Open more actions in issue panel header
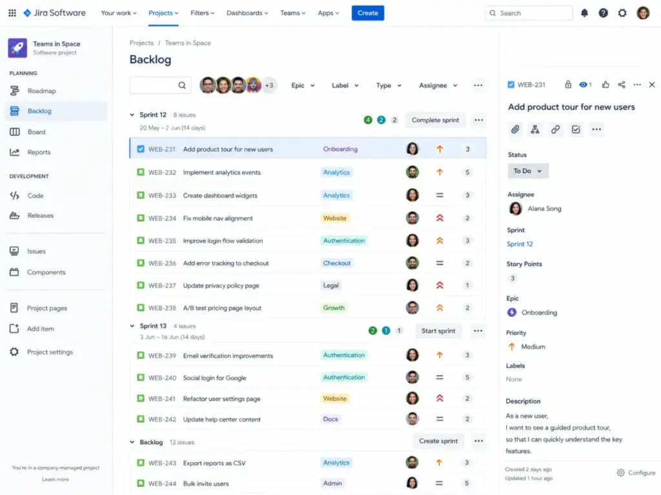Image resolution: width=661 pixels, height=495 pixels. [637, 84]
